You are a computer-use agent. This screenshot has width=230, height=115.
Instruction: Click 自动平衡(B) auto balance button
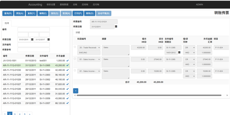pyautogui.click(x=103, y=13)
